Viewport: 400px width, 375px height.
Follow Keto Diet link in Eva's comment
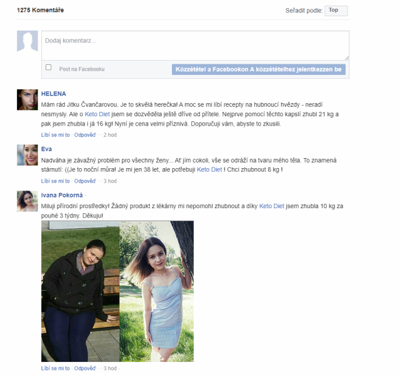pyautogui.click(x=209, y=169)
